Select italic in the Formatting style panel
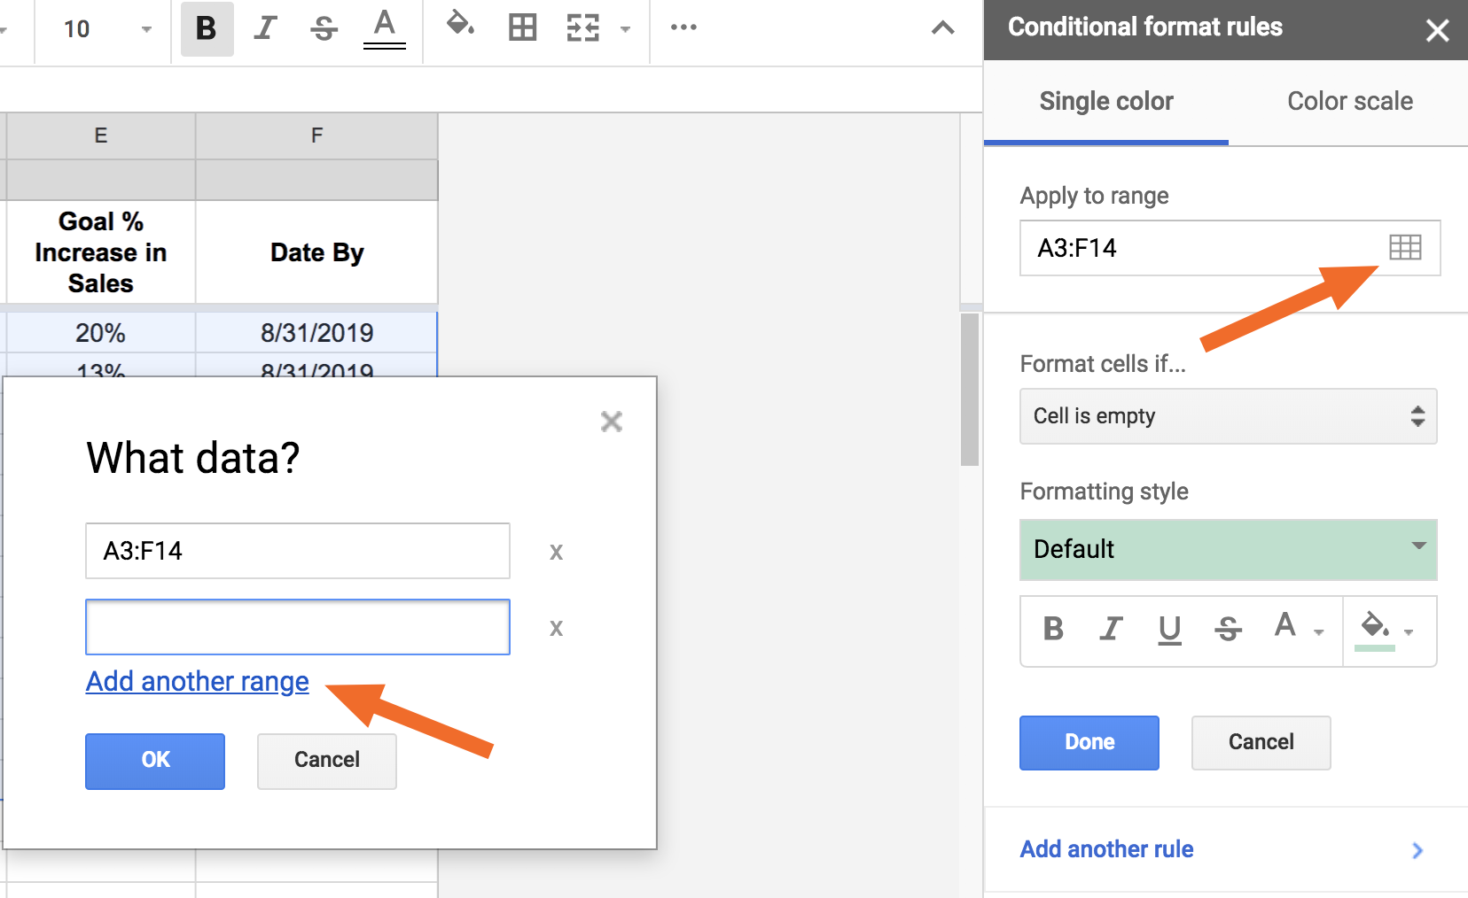 tap(1110, 631)
